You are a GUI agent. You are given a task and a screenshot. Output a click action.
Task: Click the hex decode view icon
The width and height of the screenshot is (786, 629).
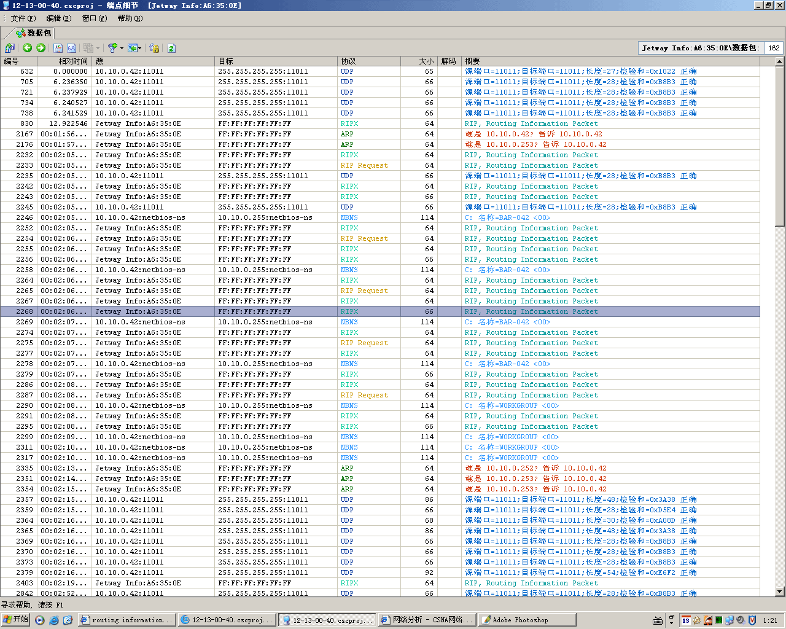[x=72, y=48]
